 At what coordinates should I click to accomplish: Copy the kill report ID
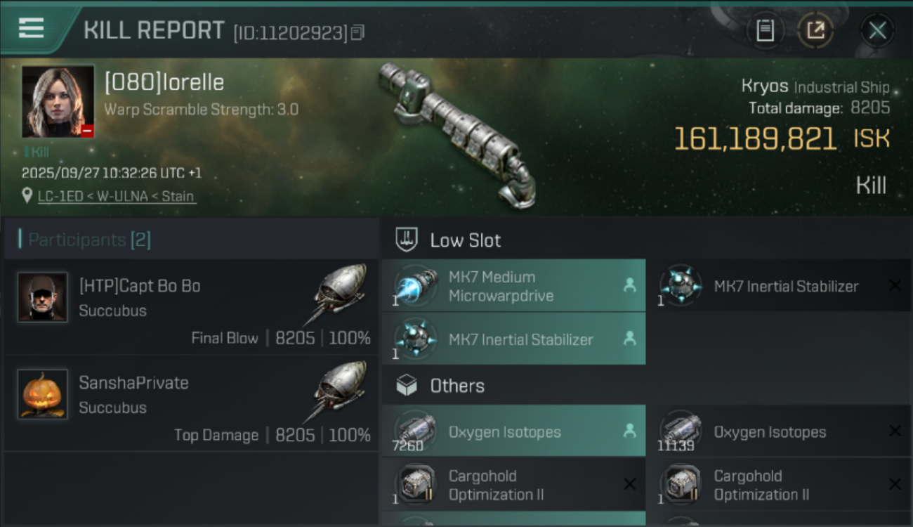tap(357, 32)
